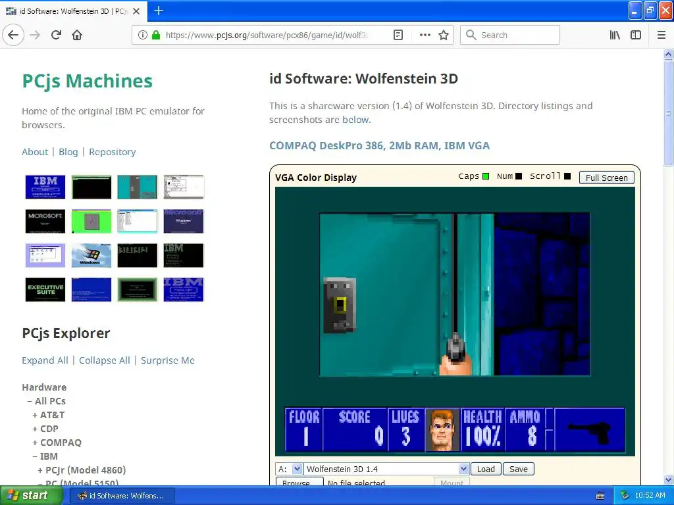The width and height of the screenshot is (674, 505).
Task: Click the Collapse All link
Action: tap(105, 360)
